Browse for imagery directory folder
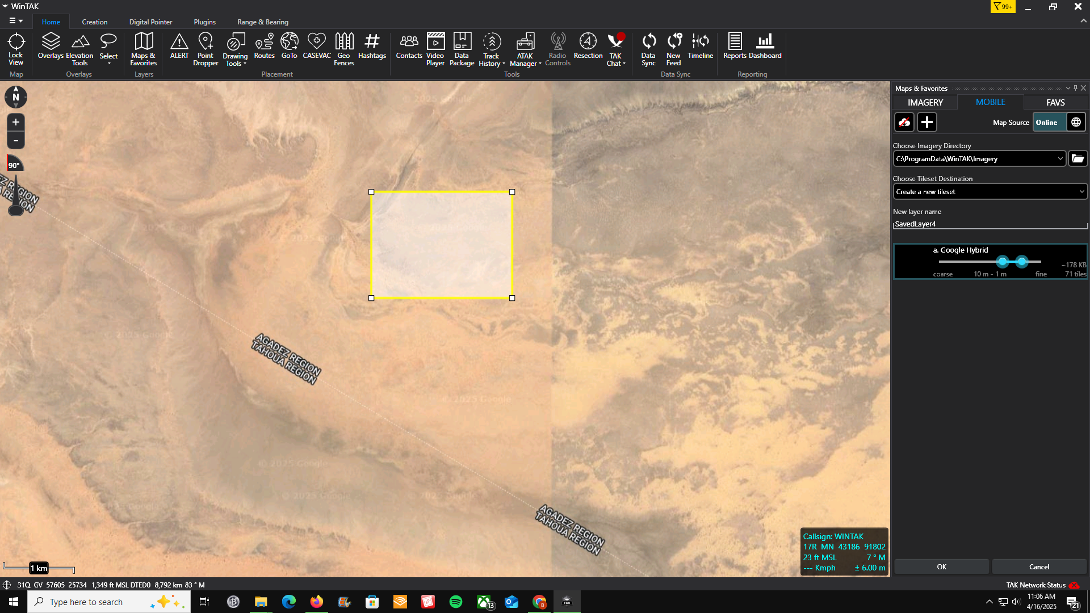1090x613 pixels. (1078, 158)
